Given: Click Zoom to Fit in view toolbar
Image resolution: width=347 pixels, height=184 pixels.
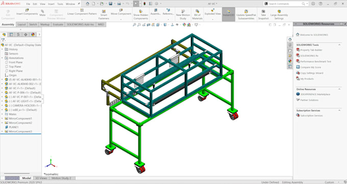Looking at the screenshot, I should [134, 25].
